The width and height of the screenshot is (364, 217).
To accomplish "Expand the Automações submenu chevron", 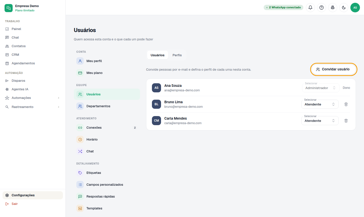I will 59,98.
